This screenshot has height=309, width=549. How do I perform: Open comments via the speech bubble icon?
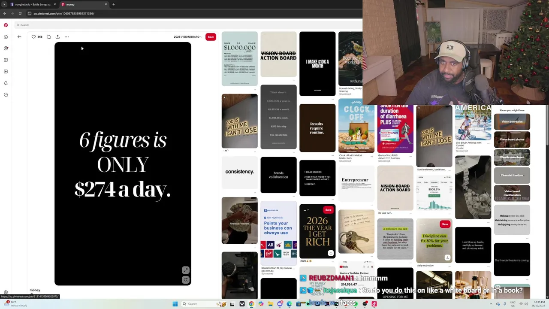pyautogui.click(x=48, y=37)
